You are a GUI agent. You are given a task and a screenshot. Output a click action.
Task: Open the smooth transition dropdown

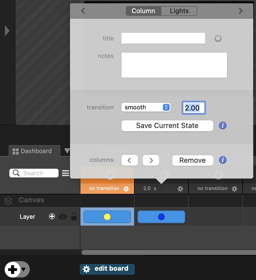[146, 107]
